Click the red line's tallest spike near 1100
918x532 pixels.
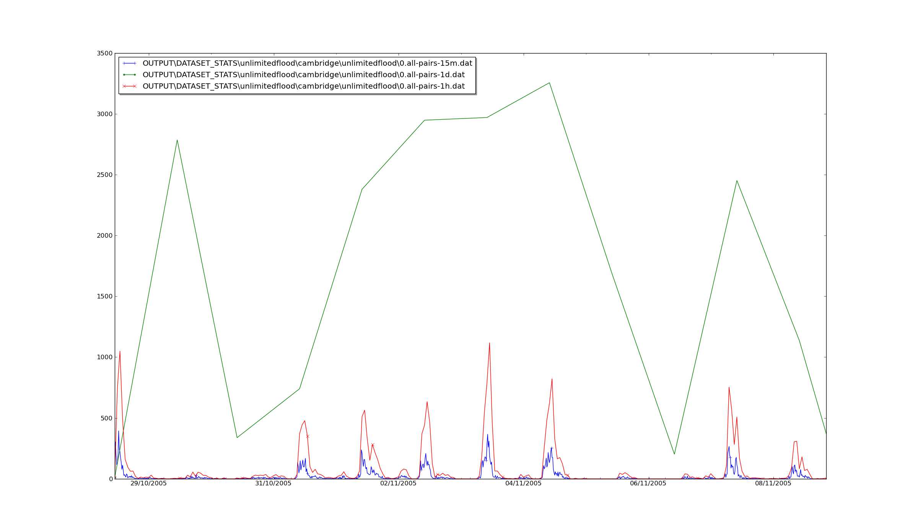489,343
